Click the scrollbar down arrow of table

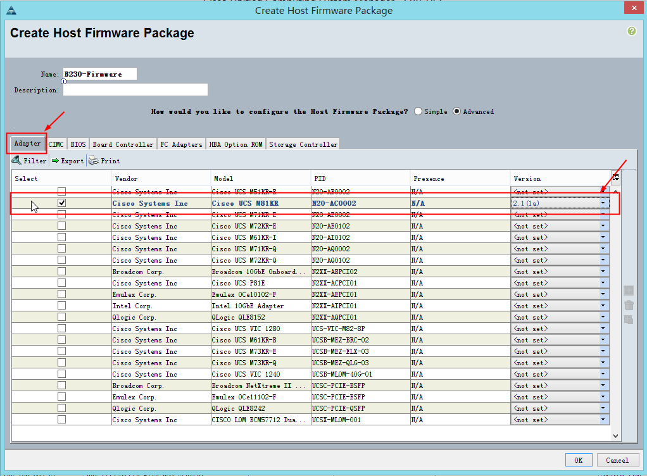(615, 436)
